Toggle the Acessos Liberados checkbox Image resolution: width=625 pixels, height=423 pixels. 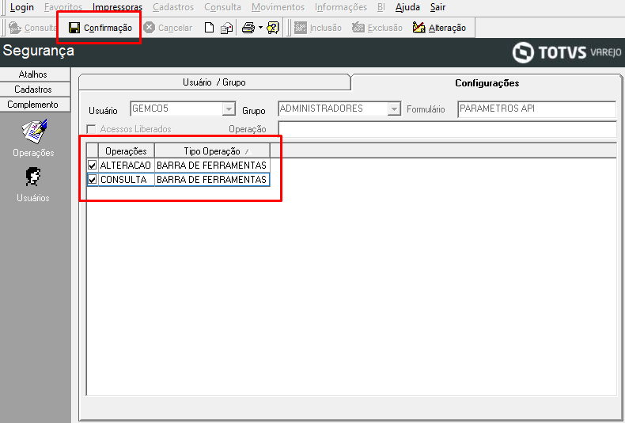click(91, 129)
